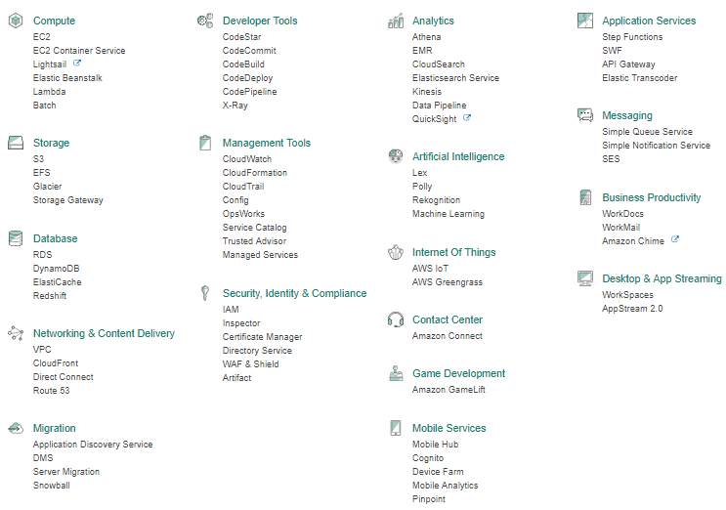Screen dimensions: 726x510
Task: Click external link icon beside Amazon Chime
Action: pyautogui.click(x=675, y=239)
